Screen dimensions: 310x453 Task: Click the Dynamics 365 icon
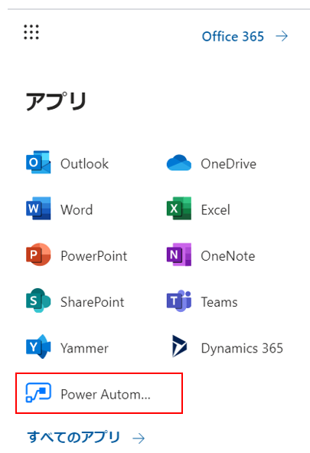179,346
